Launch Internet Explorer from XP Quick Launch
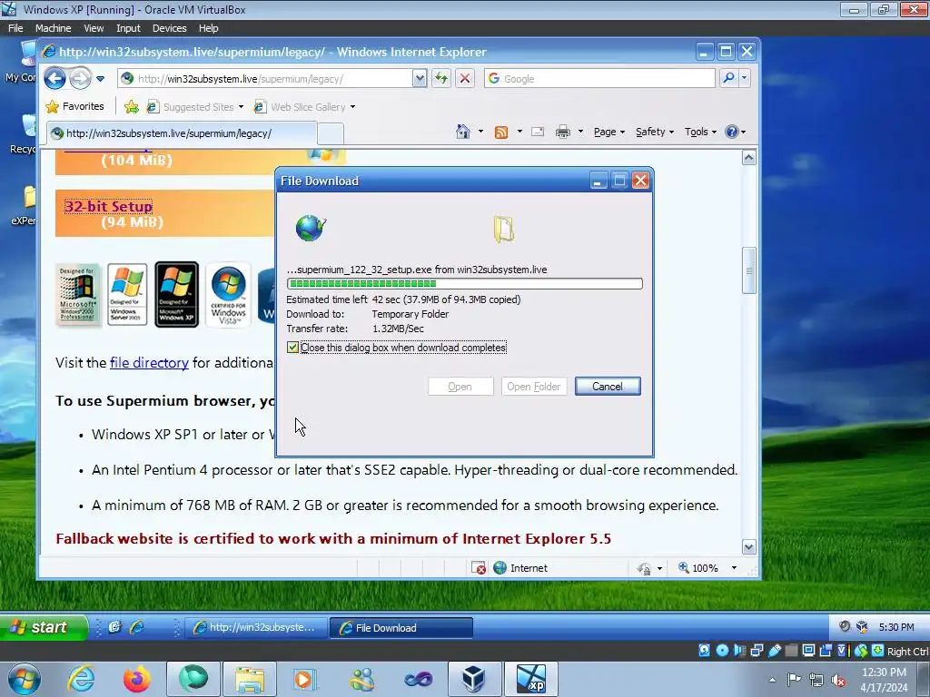 (137, 627)
